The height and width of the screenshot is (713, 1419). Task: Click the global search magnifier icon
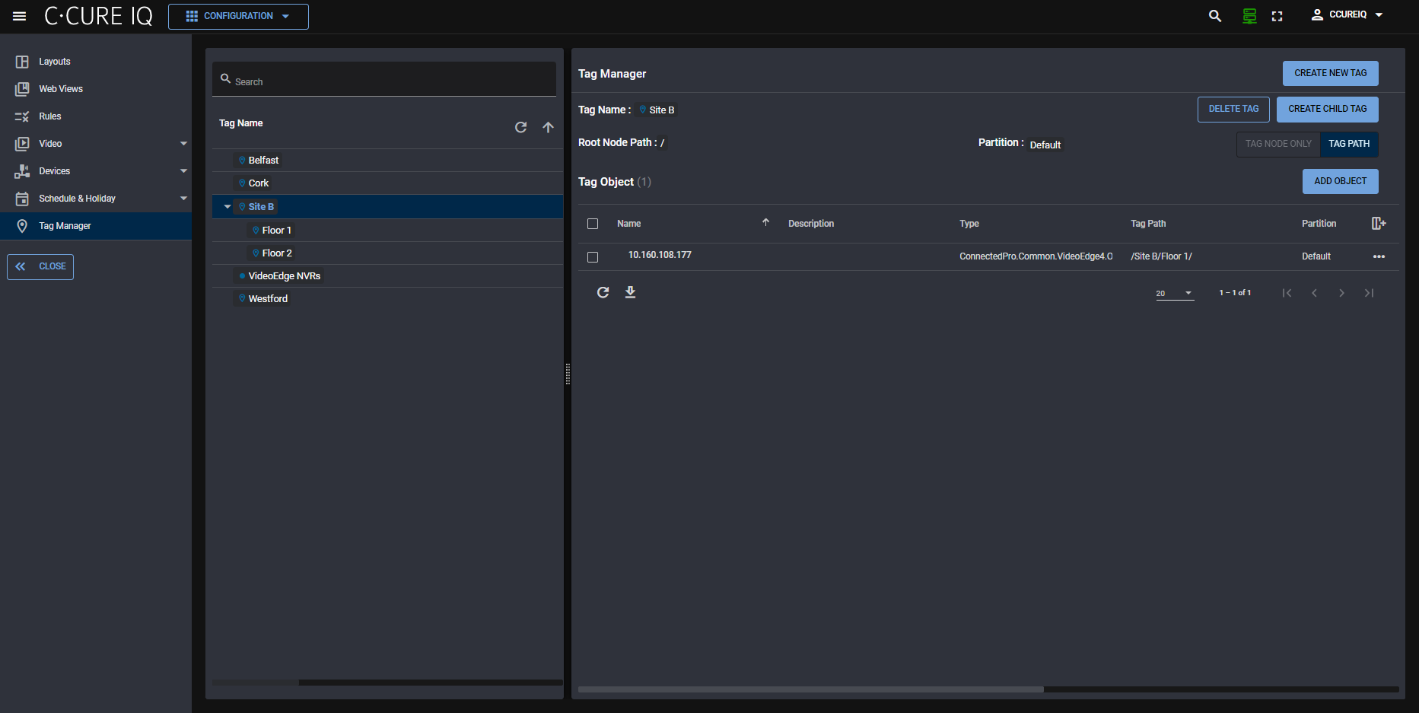1214,16
